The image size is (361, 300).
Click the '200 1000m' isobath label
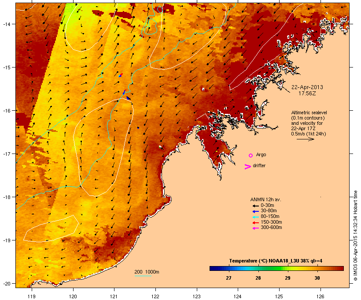click(147, 272)
